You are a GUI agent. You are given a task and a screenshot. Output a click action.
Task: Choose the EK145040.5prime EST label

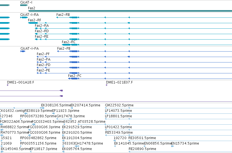tap(16, 149)
